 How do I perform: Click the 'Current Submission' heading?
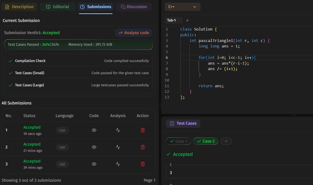point(21,21)
